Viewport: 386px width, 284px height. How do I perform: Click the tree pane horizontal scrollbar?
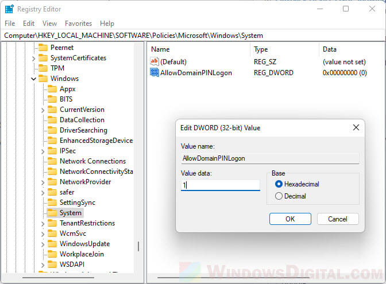point(59,278)
